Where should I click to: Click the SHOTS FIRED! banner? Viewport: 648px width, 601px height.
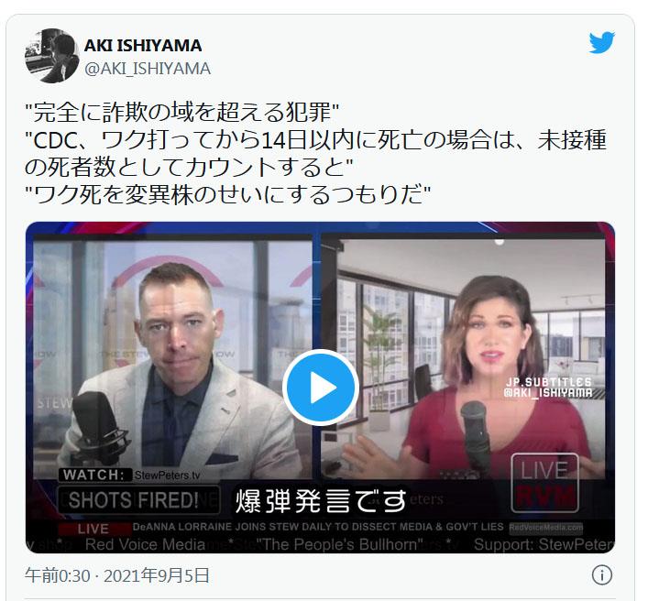pos(138,500)
